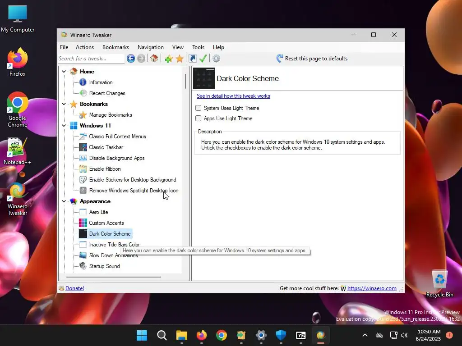Collapse the Appearance tree node
This screenshot has width=462, height=346.
64,201
